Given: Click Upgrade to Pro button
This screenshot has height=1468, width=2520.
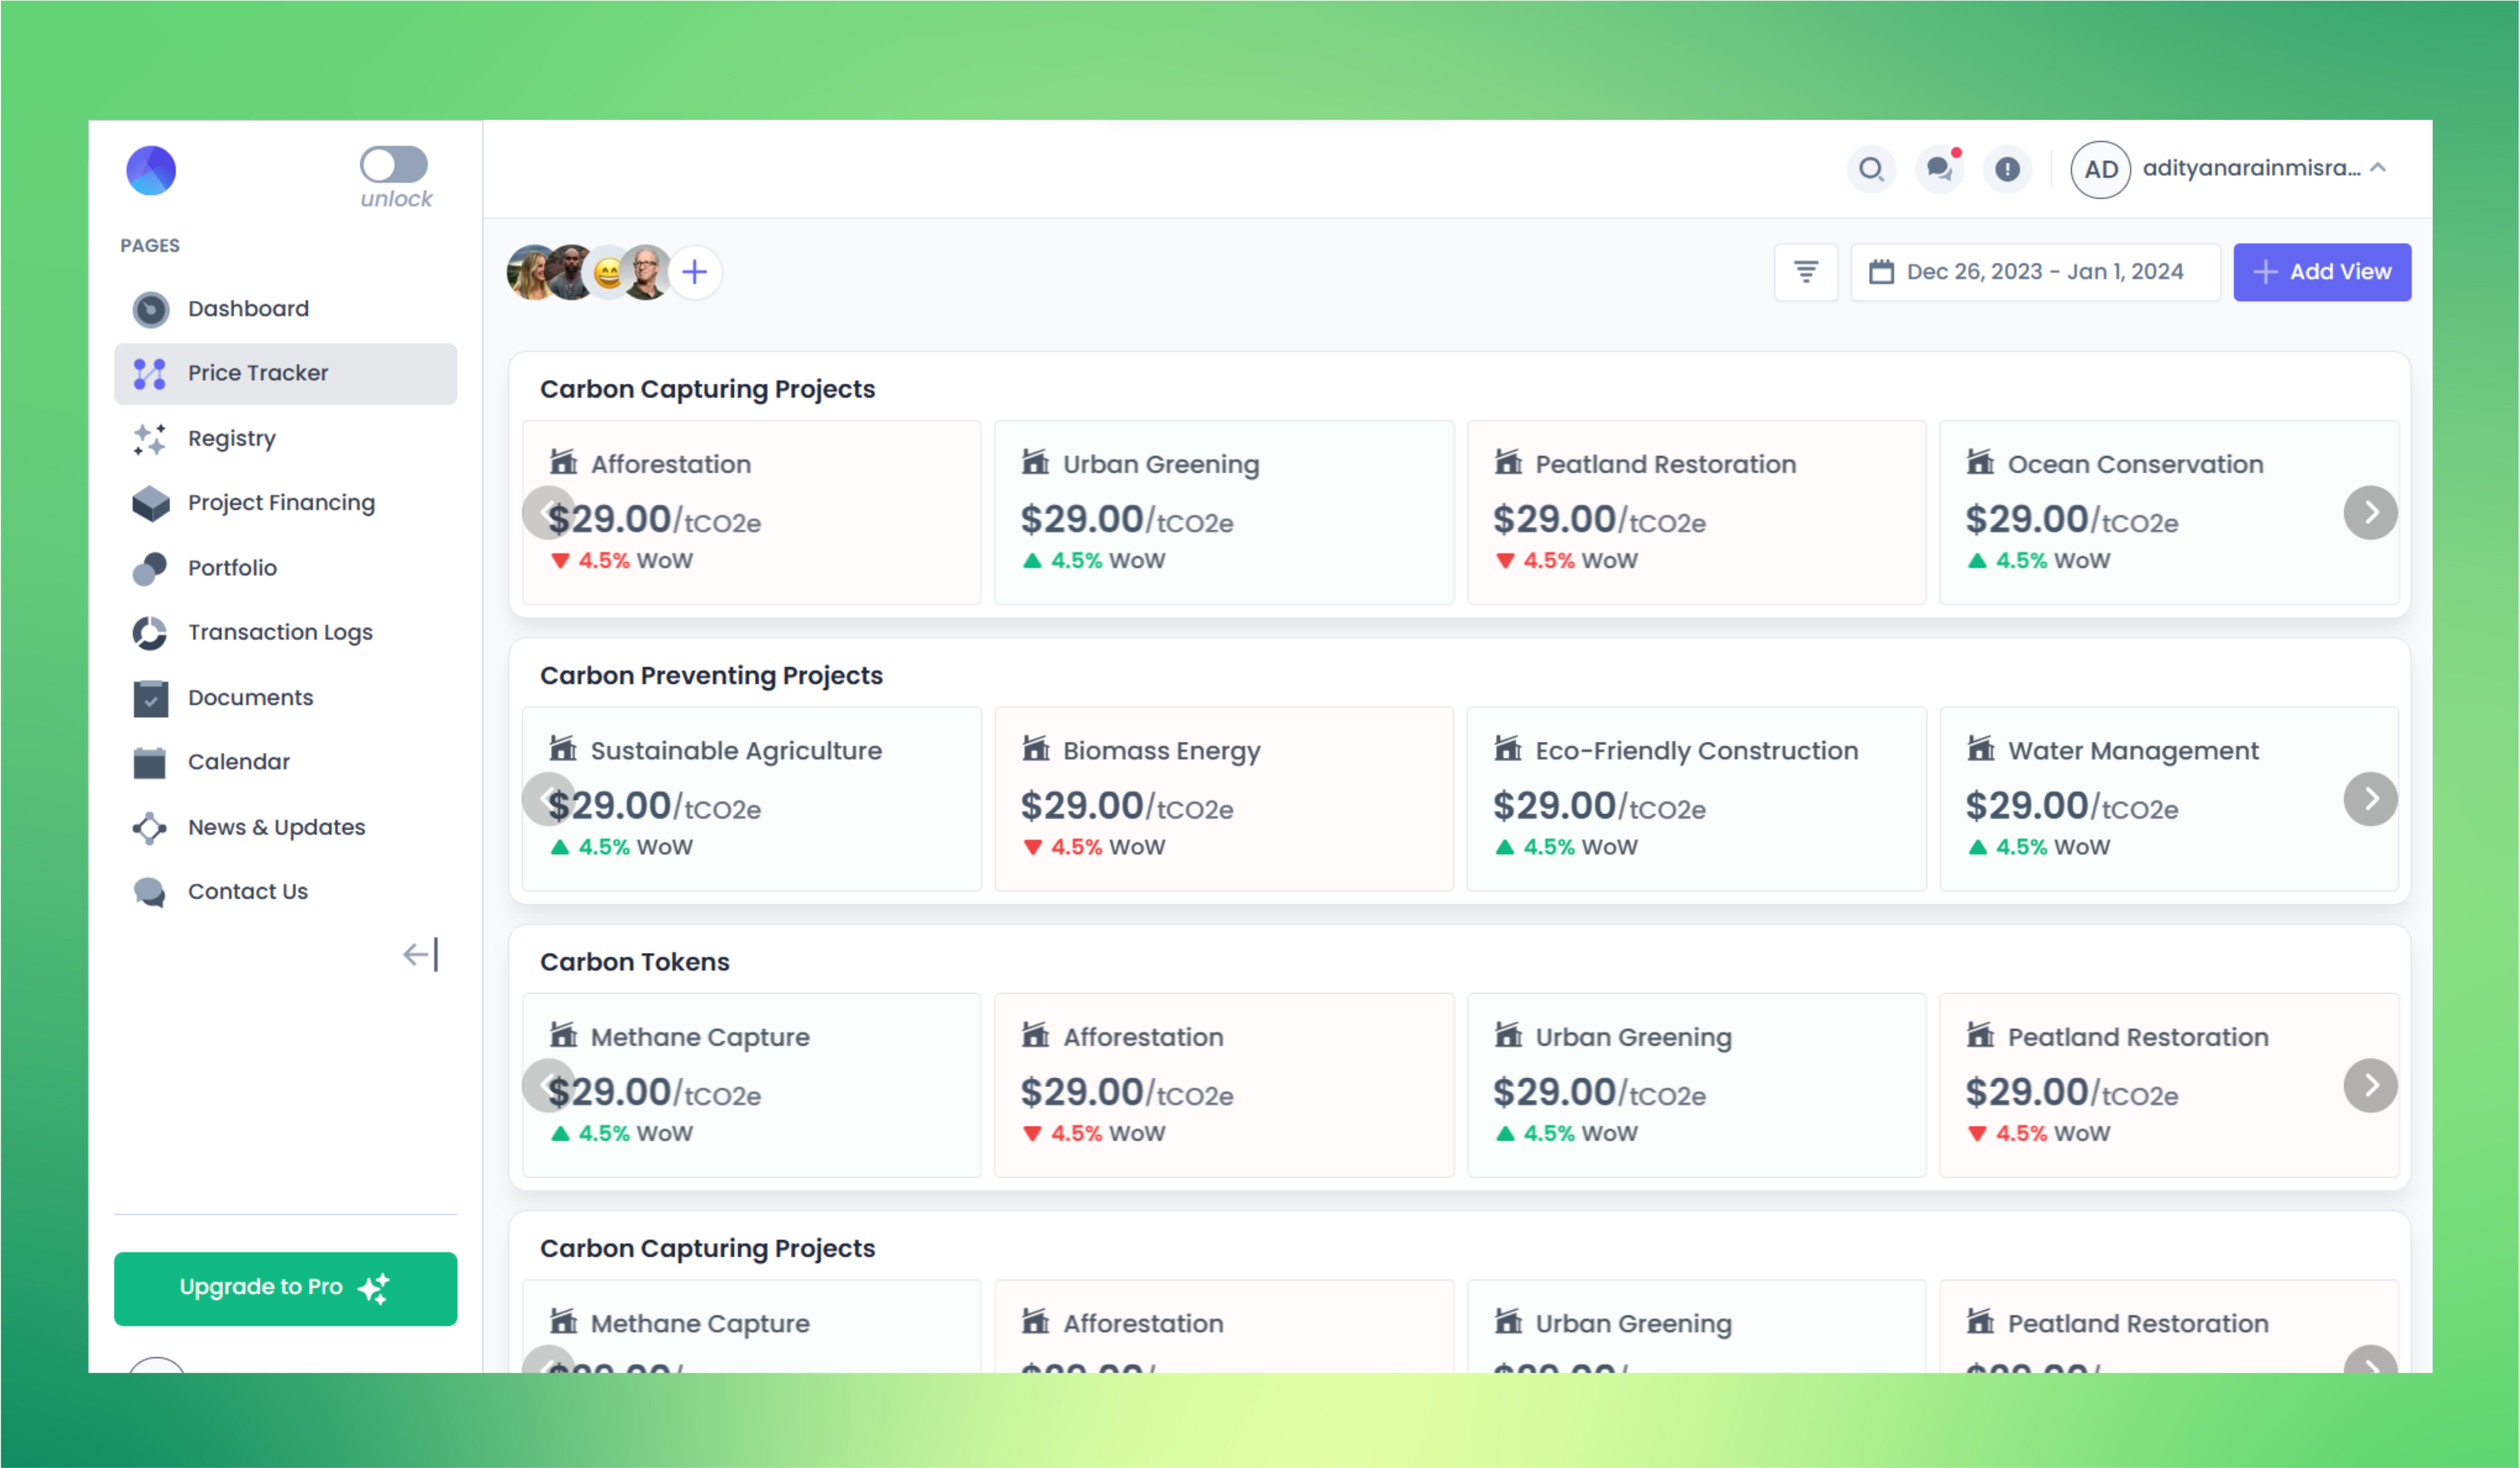Looking at the screenshot, I should 285,1288.
